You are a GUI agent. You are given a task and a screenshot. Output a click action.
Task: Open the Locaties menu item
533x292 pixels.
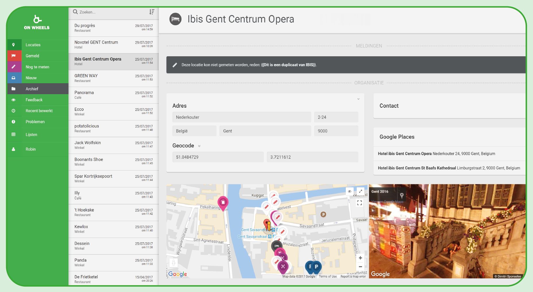pos(38,45)
